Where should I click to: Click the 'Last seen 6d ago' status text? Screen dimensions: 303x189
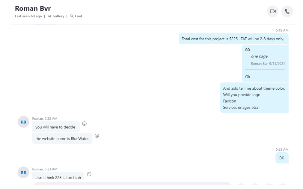coord(28,16)
